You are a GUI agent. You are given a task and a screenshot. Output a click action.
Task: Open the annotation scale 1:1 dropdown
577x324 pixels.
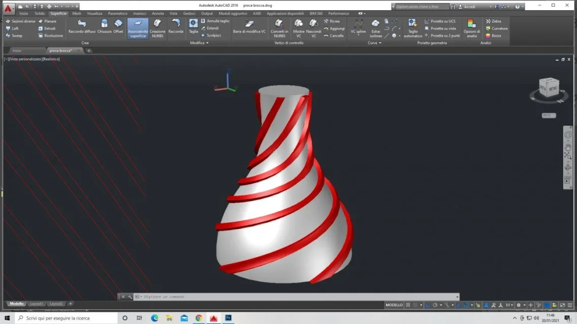[x=508, y=305]
